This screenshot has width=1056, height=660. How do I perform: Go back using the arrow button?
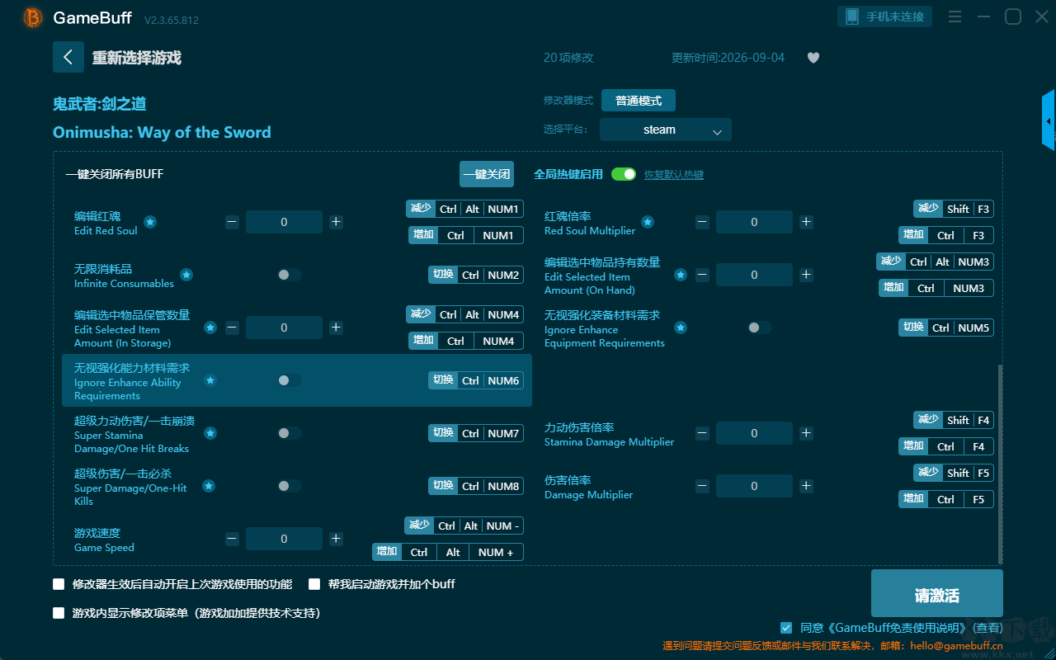point(68,57)
